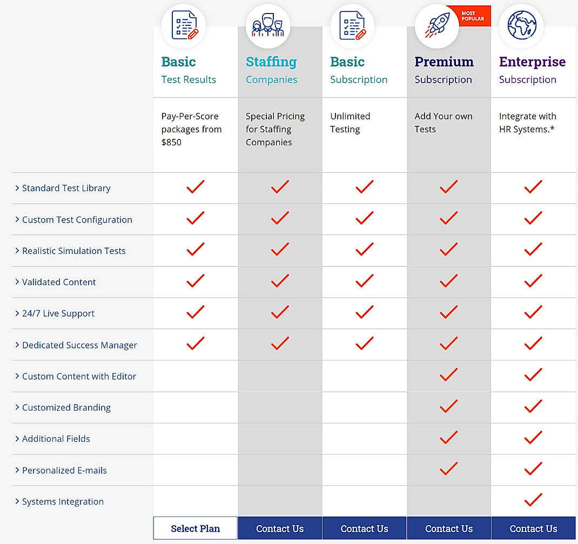Click the Basic Subscription checklist icon
578x544 pixels.
(x=352, y=25)
